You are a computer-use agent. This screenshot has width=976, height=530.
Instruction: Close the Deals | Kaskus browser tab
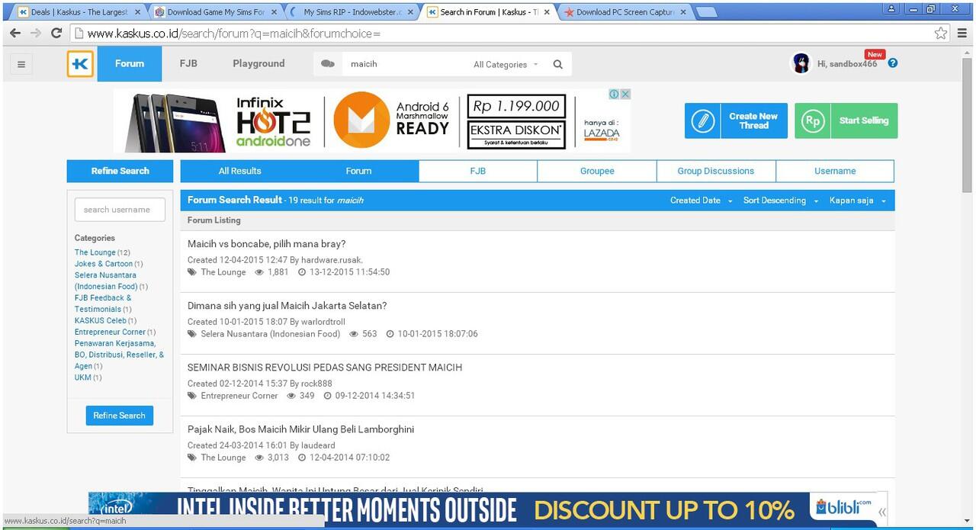[x=137, y=12]
